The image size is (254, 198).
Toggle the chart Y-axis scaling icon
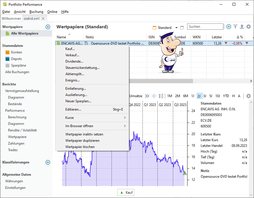tap(161, 96)
